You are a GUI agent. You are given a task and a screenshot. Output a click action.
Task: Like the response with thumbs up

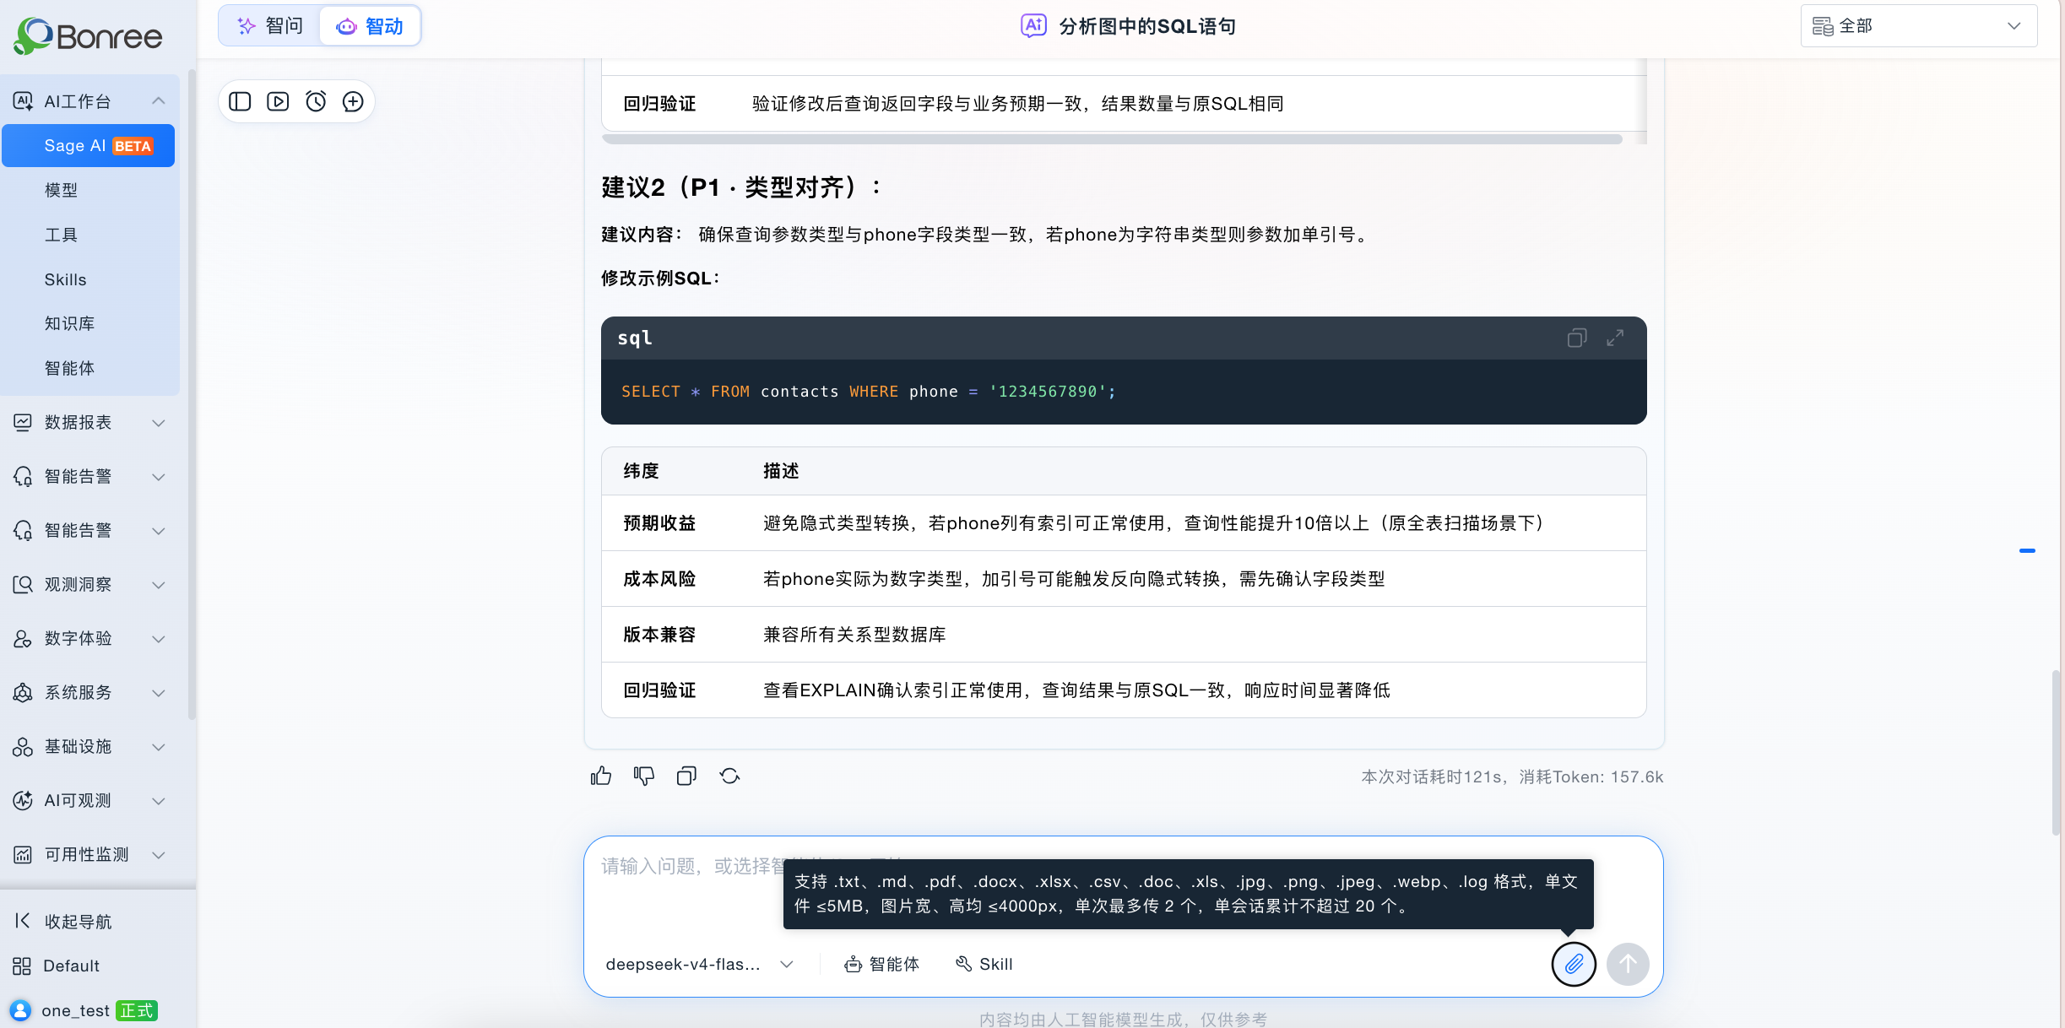[x=601, y=776]
